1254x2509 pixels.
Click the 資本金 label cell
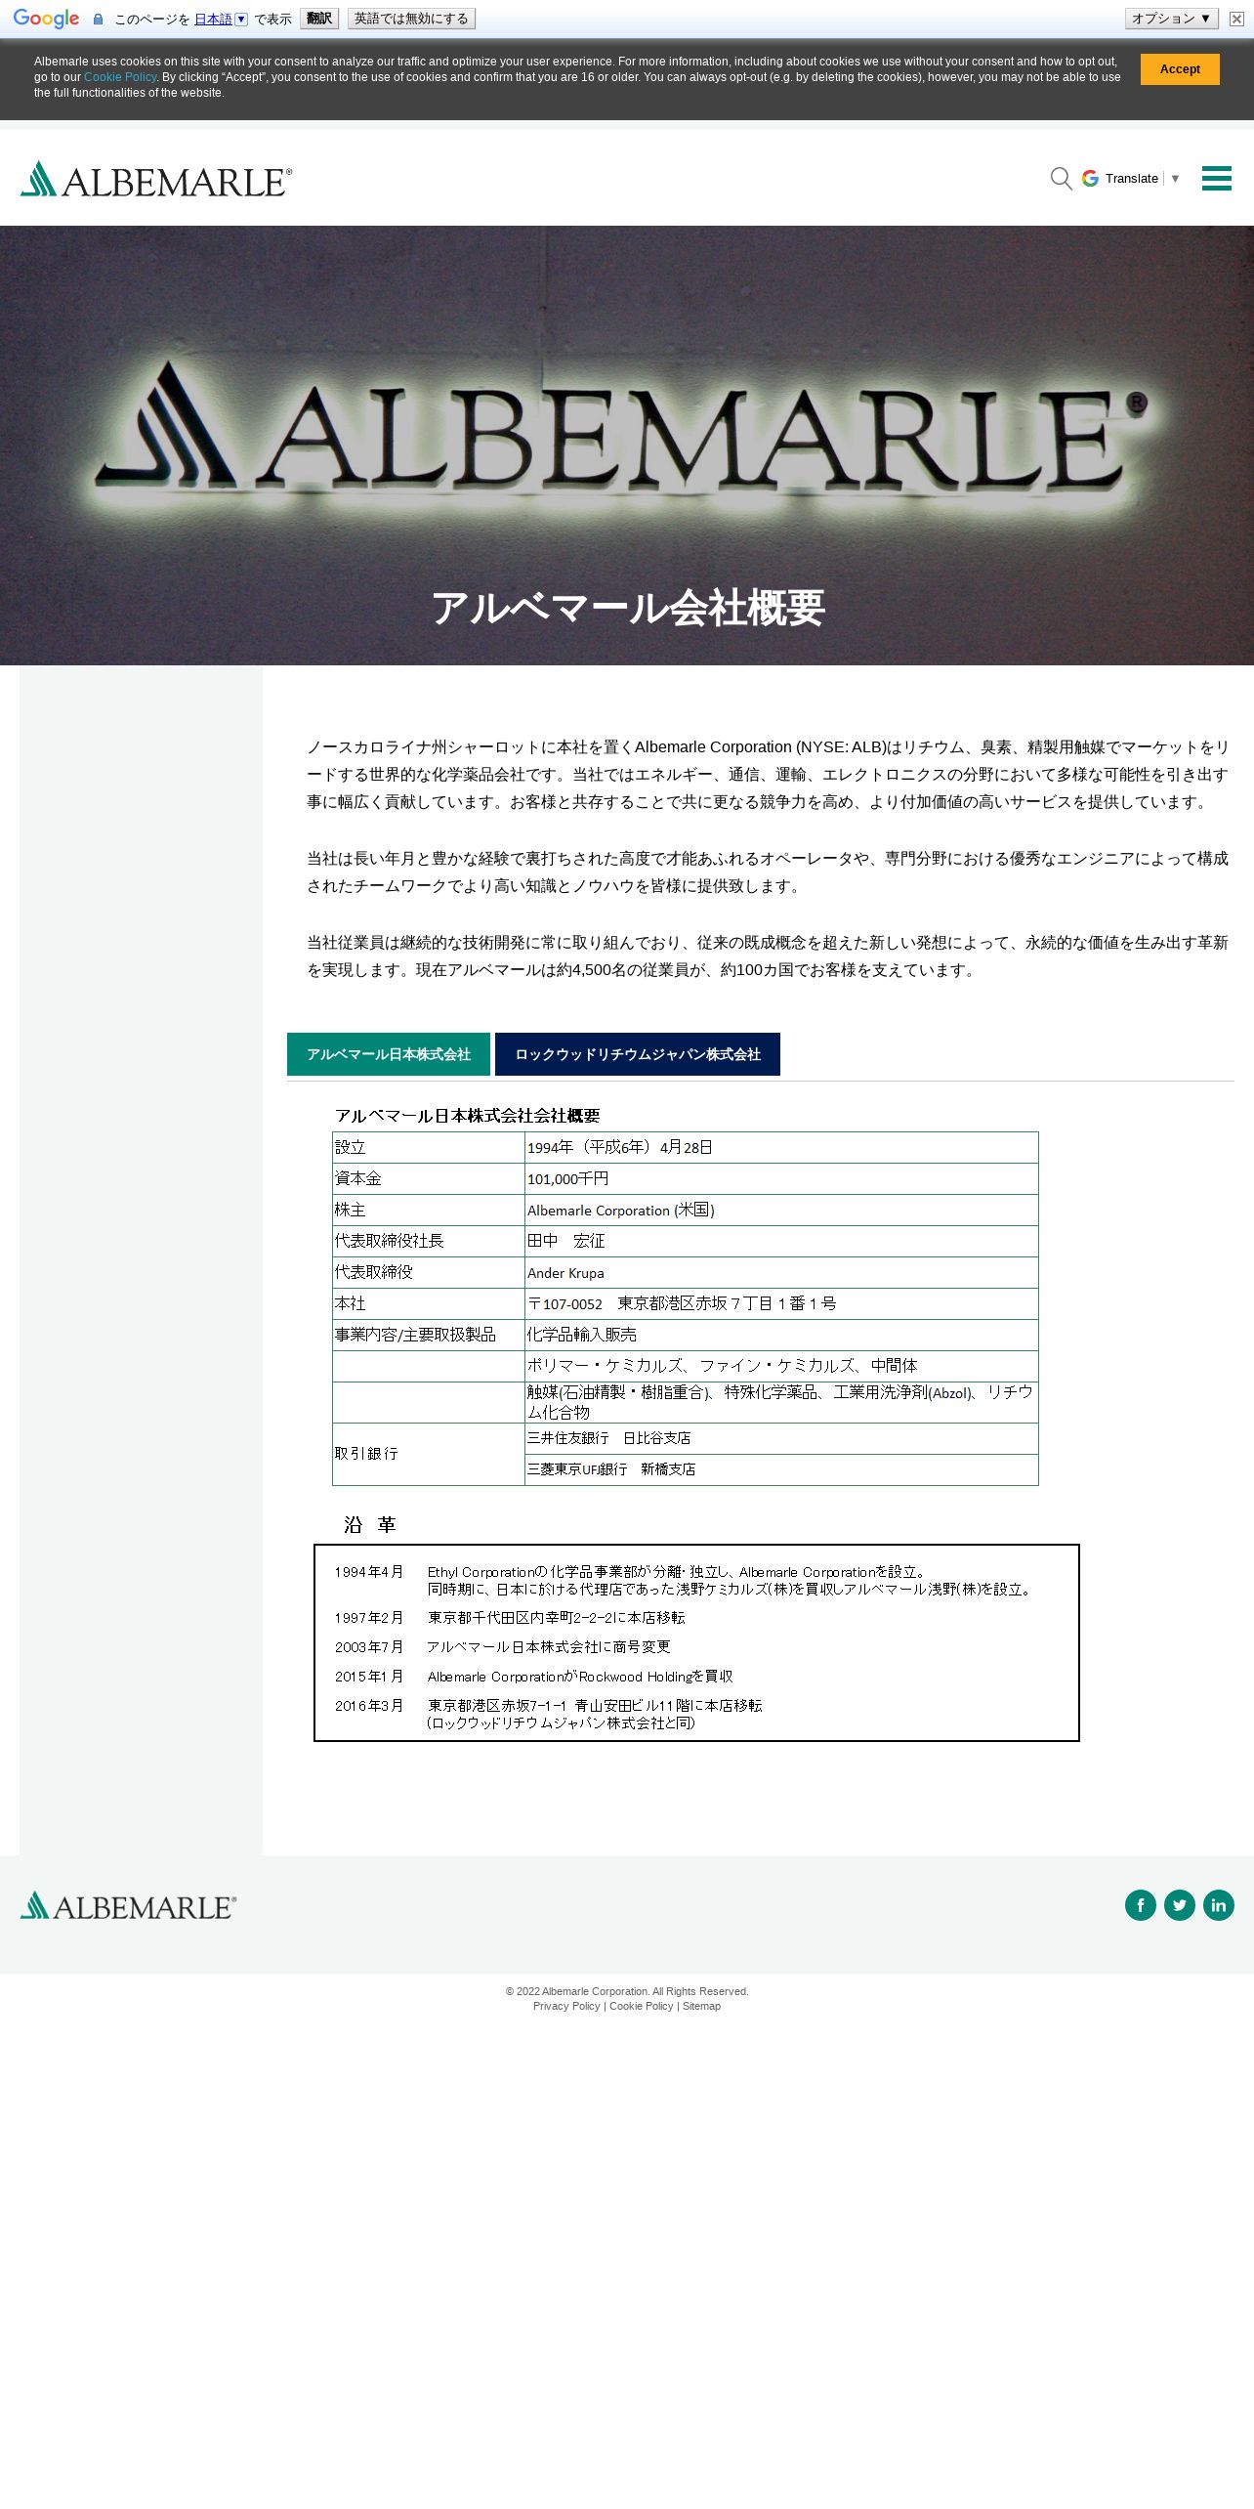(429, 1179)
